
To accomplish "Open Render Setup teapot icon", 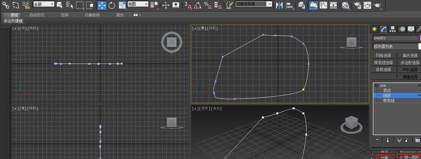I will coord(357,5).
